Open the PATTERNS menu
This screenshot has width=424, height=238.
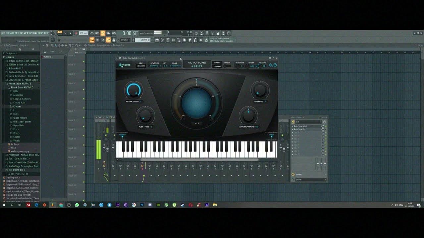click(x=19, y=33)
